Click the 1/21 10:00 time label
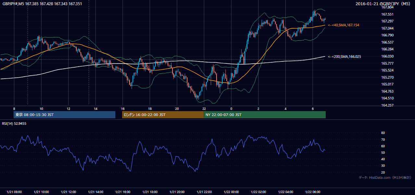 point(41,192)
